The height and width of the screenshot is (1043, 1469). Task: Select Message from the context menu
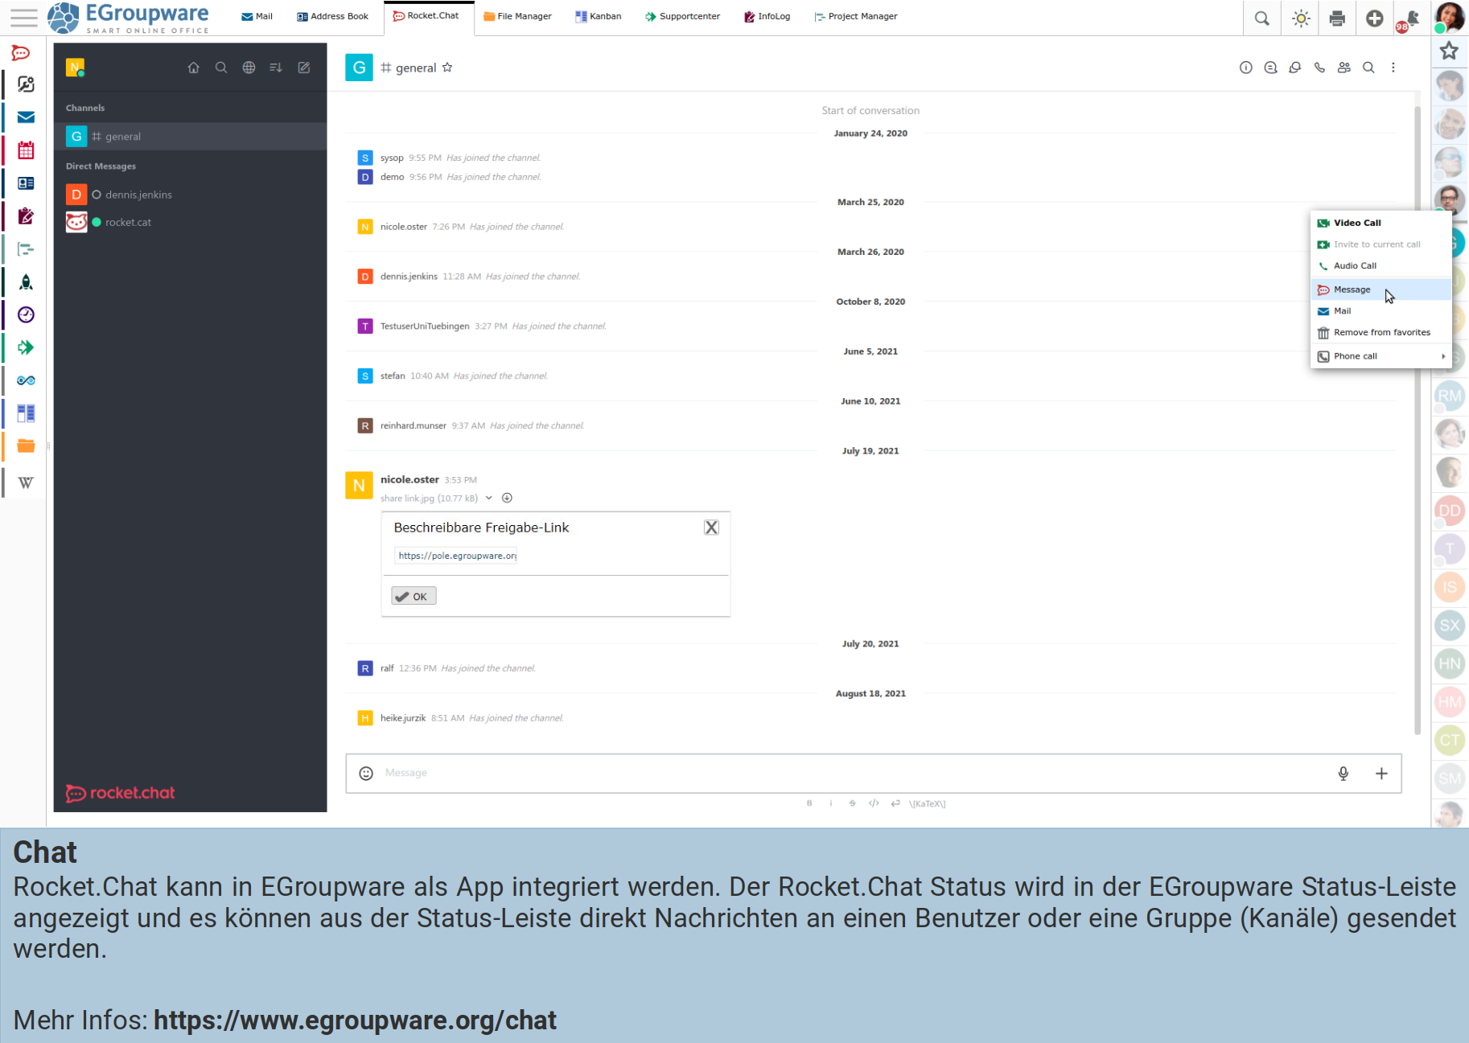coord(1352,289)
